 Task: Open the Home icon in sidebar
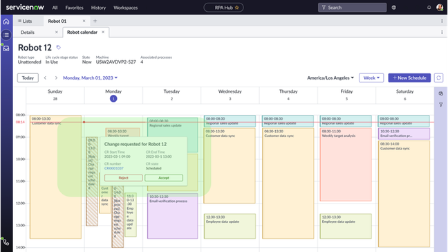[x=6, y=21]
